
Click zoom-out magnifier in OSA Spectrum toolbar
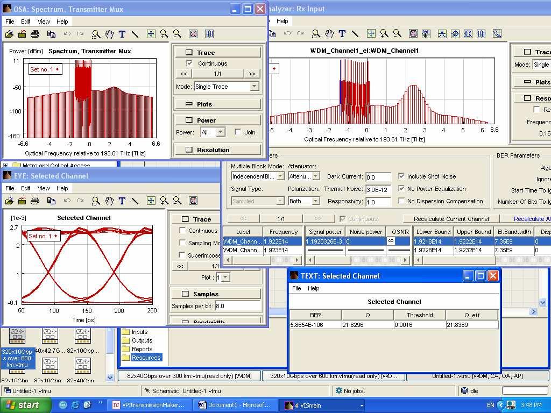178,34
